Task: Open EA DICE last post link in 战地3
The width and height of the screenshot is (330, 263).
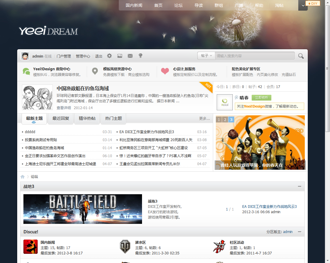Action: coord(270,207)
